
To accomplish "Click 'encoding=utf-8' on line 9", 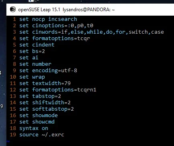I will click(55, 71).
